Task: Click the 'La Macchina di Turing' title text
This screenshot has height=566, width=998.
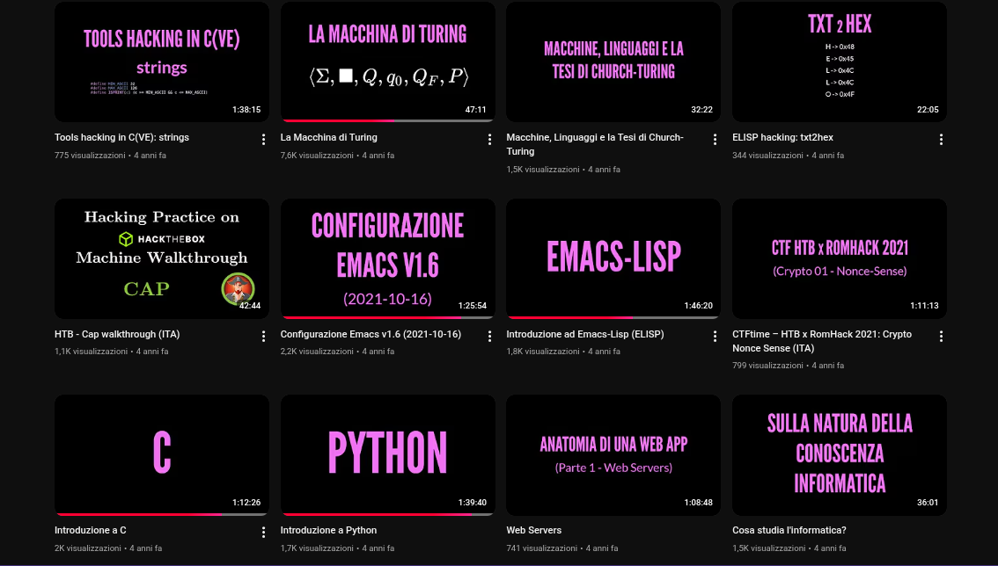Action: click(328, 137)
